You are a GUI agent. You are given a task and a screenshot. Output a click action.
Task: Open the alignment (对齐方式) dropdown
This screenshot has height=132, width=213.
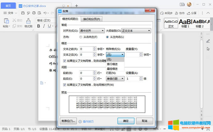(92, 31)
